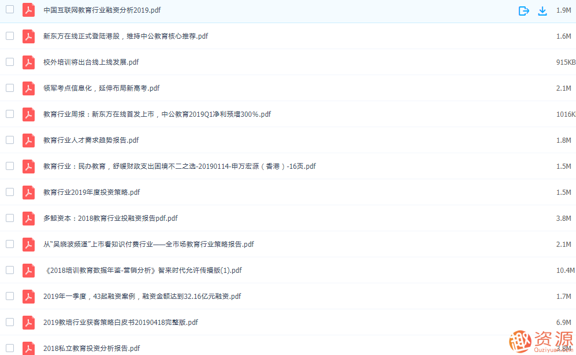Click the PDF icon beside 多鲸资本 2018 investment report
The width and height of the screenshot is (576, 355).
tap(28, 218)
